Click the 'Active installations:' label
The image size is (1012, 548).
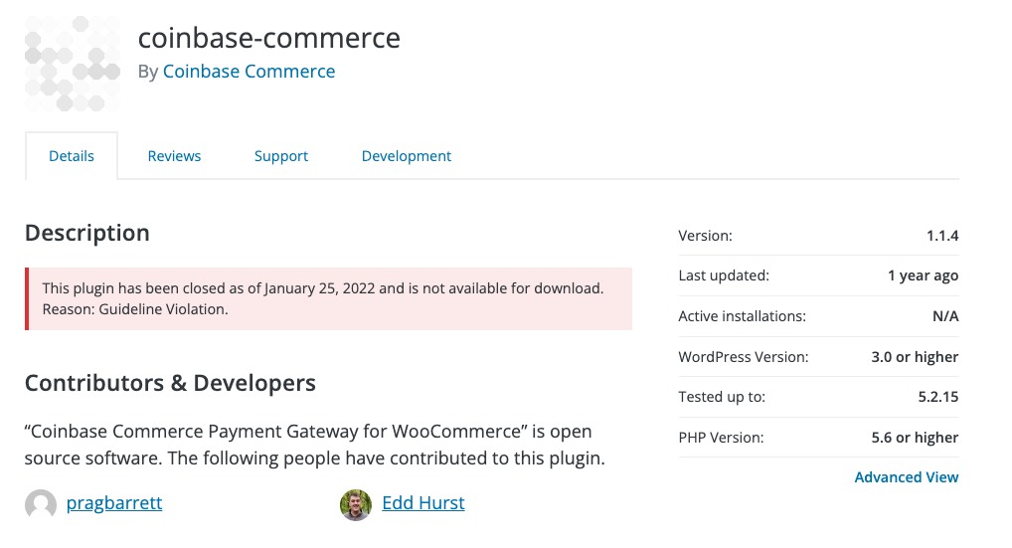[743, 316]
